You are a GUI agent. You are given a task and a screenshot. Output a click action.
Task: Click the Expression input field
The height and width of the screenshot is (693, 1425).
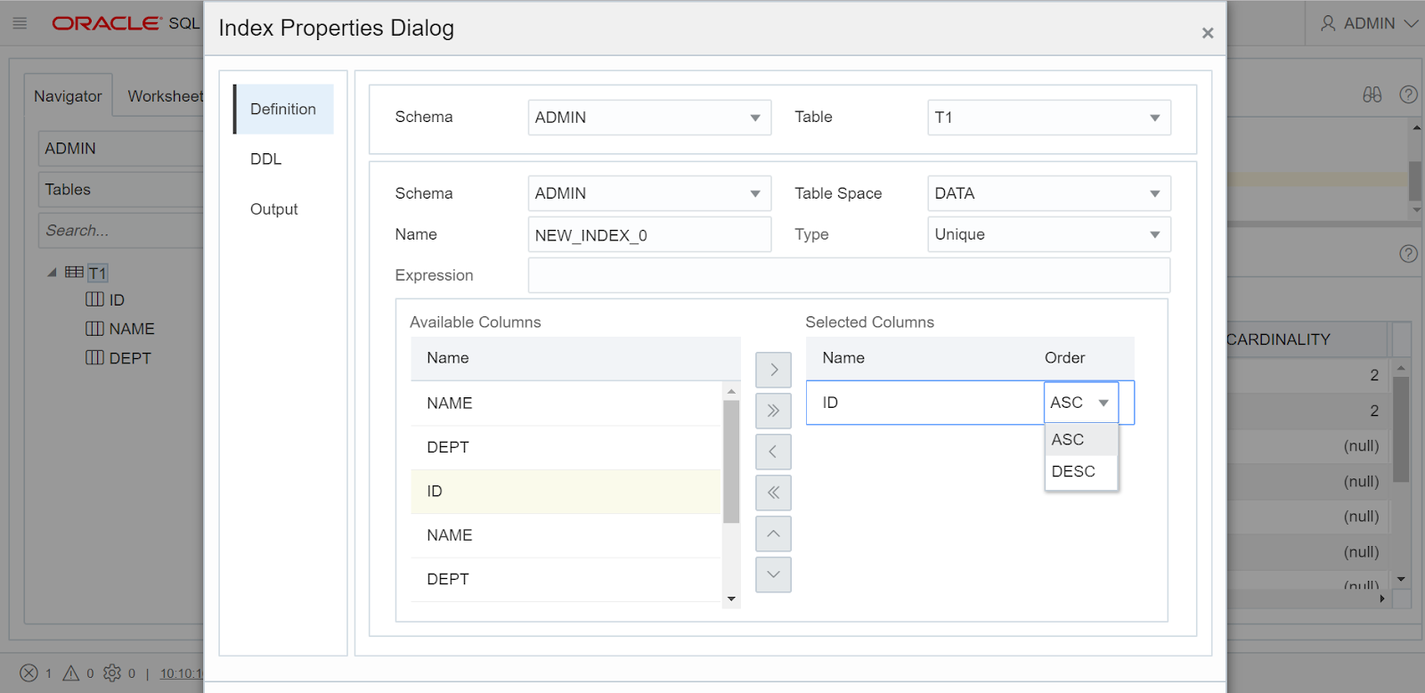point(848,275)
